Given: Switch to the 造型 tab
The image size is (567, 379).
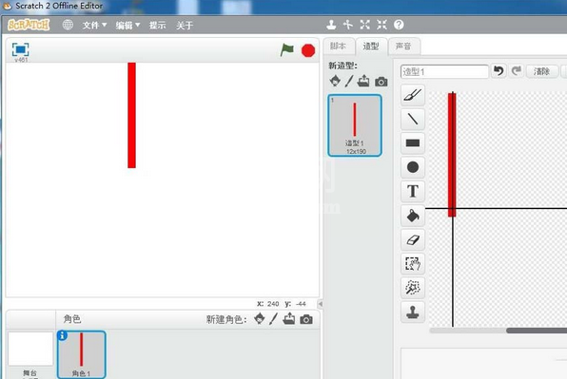Looking at the screenshot, I should (371, 47).
